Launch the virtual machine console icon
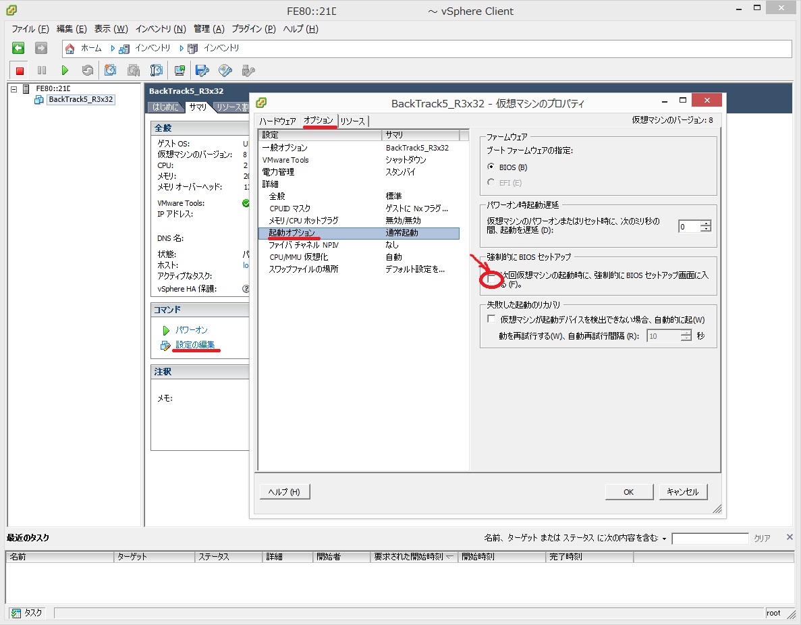Screen dimensions: 801x625 [179, 70]
